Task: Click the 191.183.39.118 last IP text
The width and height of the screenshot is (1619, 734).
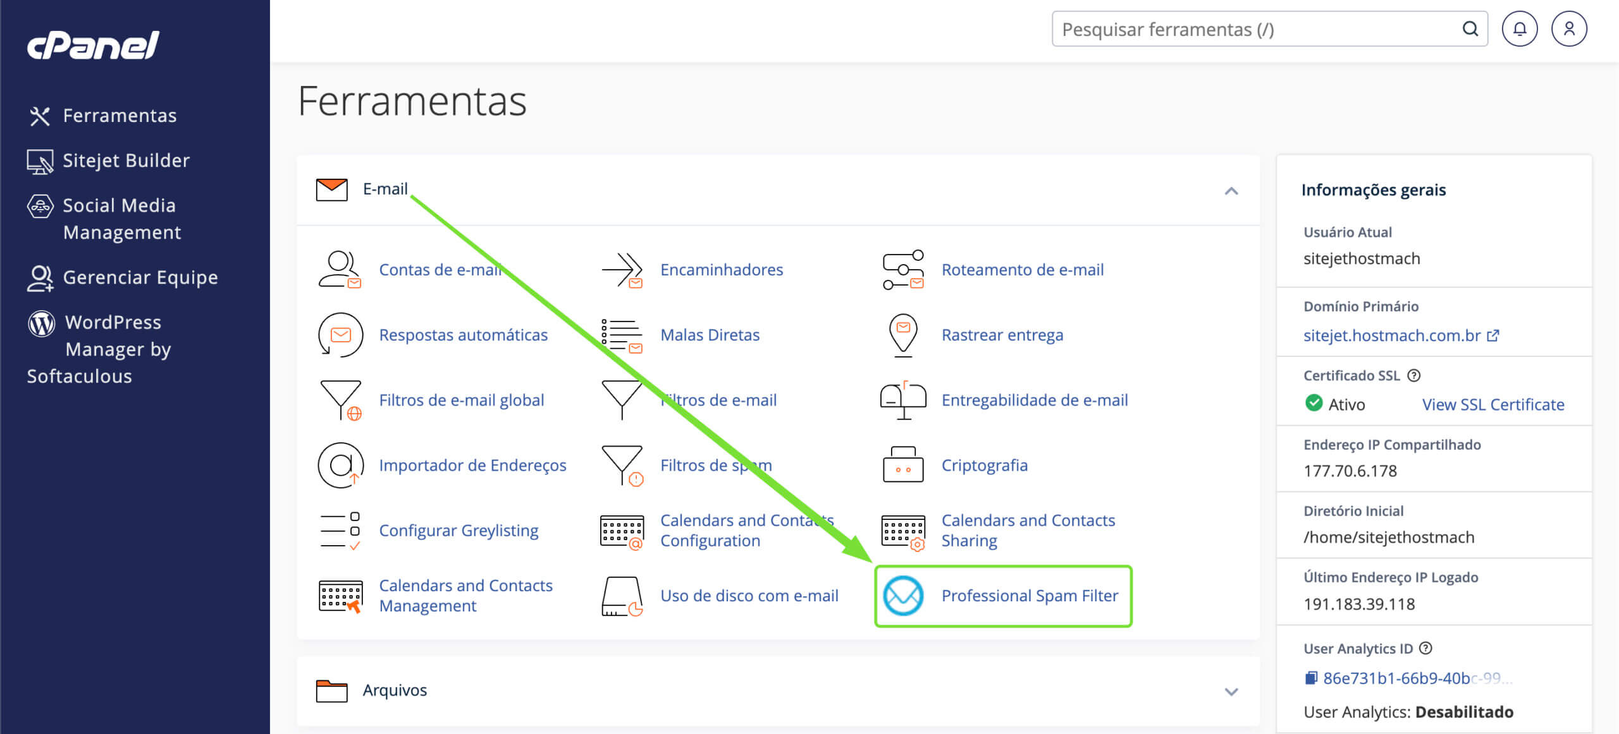Action: (x=1359, y=605)
